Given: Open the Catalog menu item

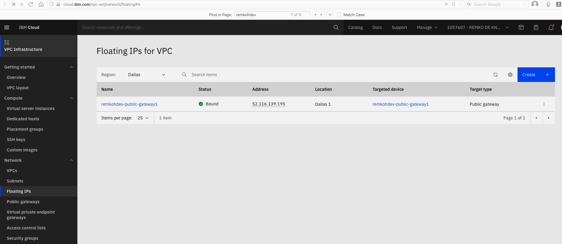Looking at the screenshot, I should (x=355, y=27).
